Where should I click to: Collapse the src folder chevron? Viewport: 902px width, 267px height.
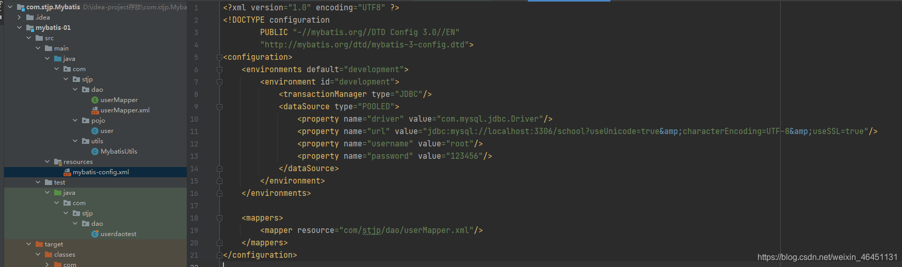click(x=28, y=38)
